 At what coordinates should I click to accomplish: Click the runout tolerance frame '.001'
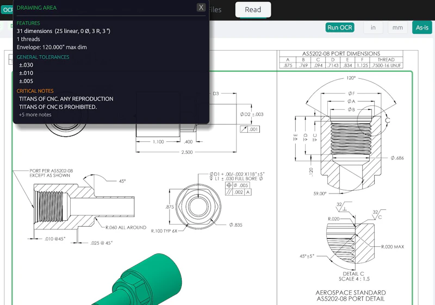point(250,129)
